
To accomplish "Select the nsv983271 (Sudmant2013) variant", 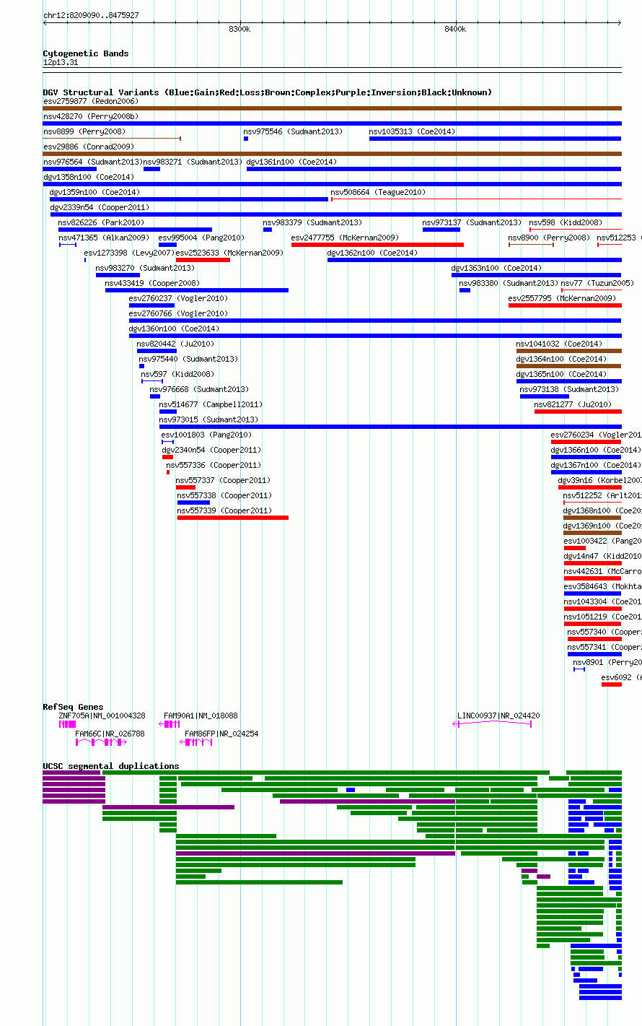I will click(x=193, y=162).
